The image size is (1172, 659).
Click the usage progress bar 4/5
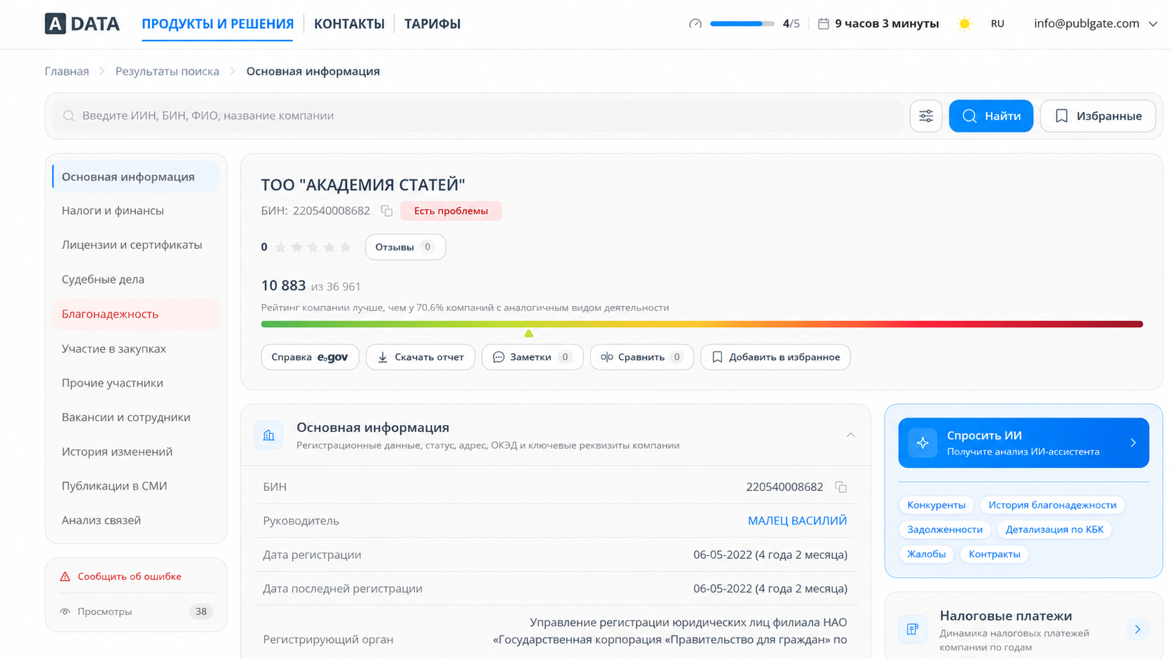click(x=742, y=24)
